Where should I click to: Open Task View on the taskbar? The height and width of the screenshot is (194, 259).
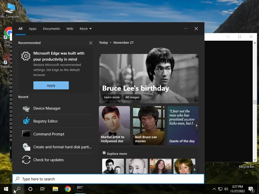coord(42,189)
